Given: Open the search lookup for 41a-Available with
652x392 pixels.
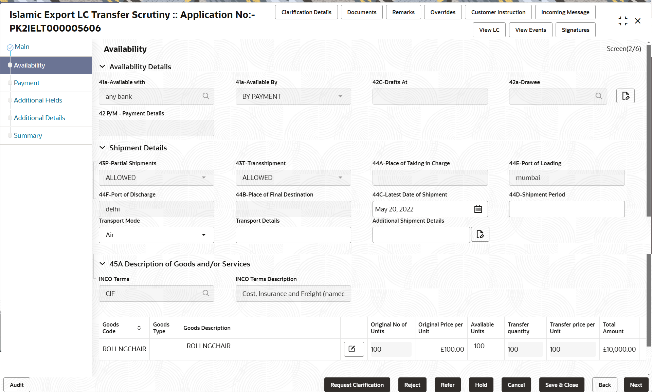Looking at the screenshot, I should [x=206, y=96].
